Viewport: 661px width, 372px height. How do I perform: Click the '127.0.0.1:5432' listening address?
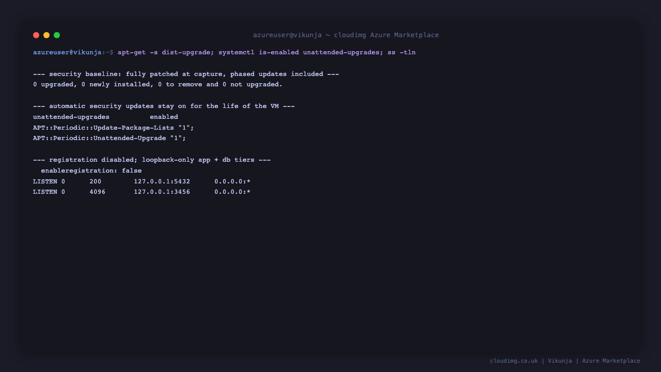click(162, 181)
